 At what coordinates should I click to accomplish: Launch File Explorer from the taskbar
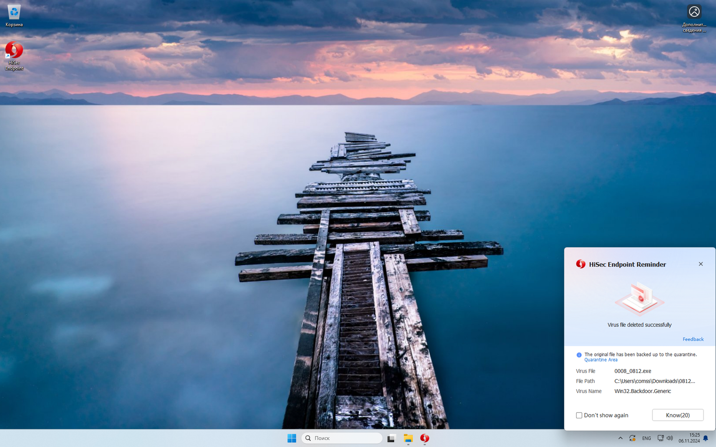click(408, 438)
